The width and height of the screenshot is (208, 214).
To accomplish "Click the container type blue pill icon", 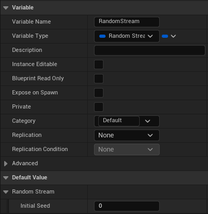I will click(165, 36).
